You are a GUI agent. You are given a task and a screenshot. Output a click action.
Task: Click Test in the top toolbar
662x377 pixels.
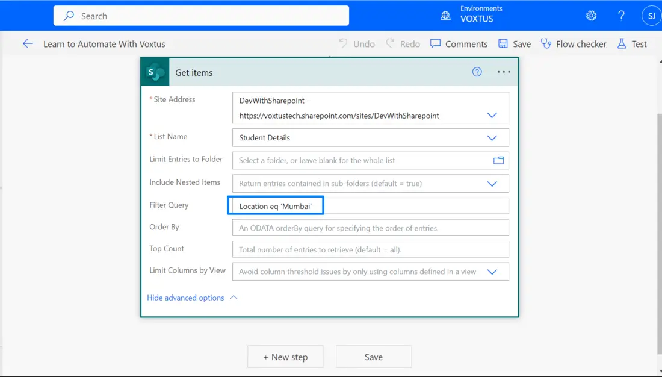click(632, 43)
